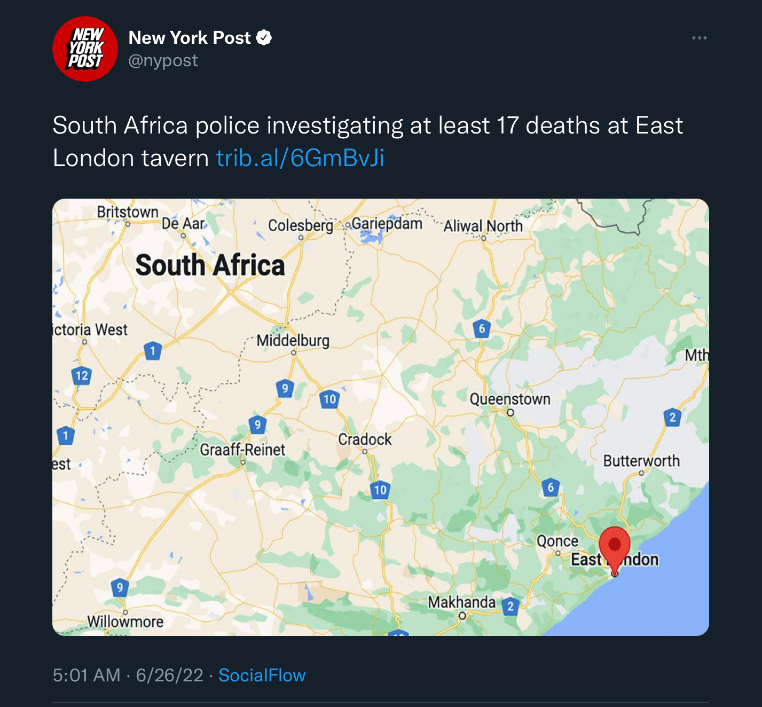This screenshot has width=762, height=707.
Task: Click the Graaff-Reinet town label
Action: [242, 450]
